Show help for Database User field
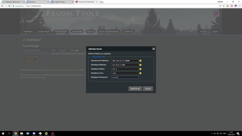This screenshot has height=136, width=242. tap(140, 73)
